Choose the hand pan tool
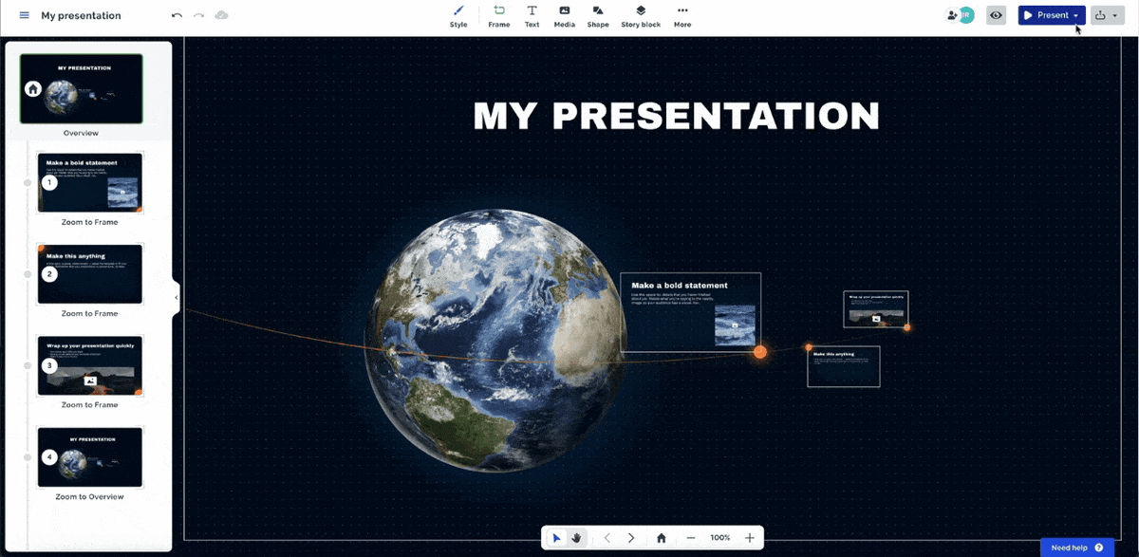This screenshot has width=1139, height=557. (577, 538)
